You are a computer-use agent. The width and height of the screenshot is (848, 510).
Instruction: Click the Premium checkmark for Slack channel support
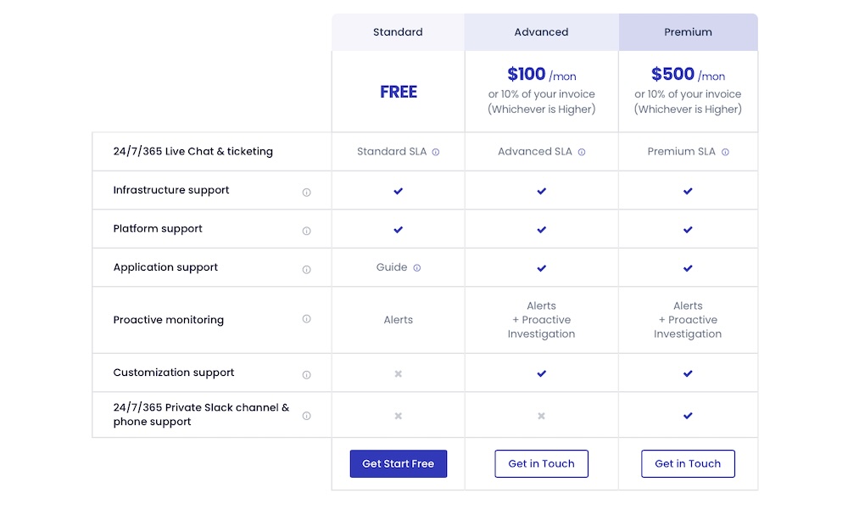tap(688, 416)
